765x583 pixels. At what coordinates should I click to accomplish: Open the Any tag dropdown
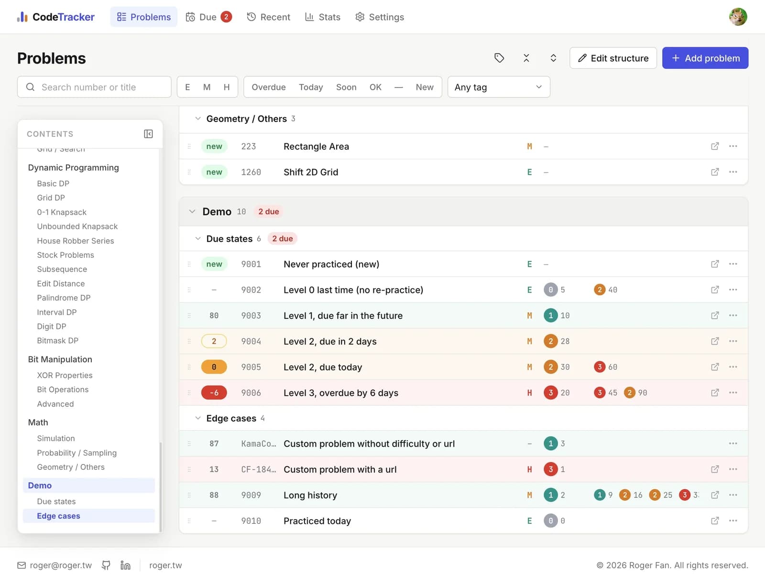point(499,87)
